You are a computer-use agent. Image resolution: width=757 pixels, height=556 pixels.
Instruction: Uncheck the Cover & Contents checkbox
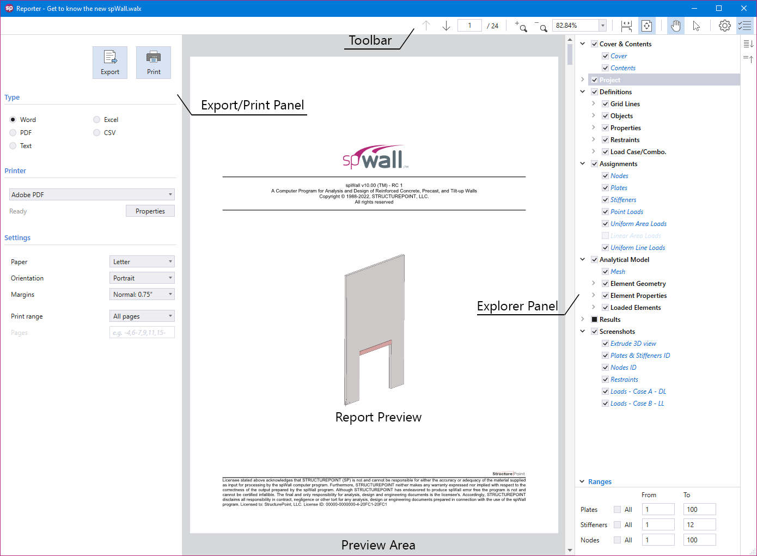coord(595,44)
